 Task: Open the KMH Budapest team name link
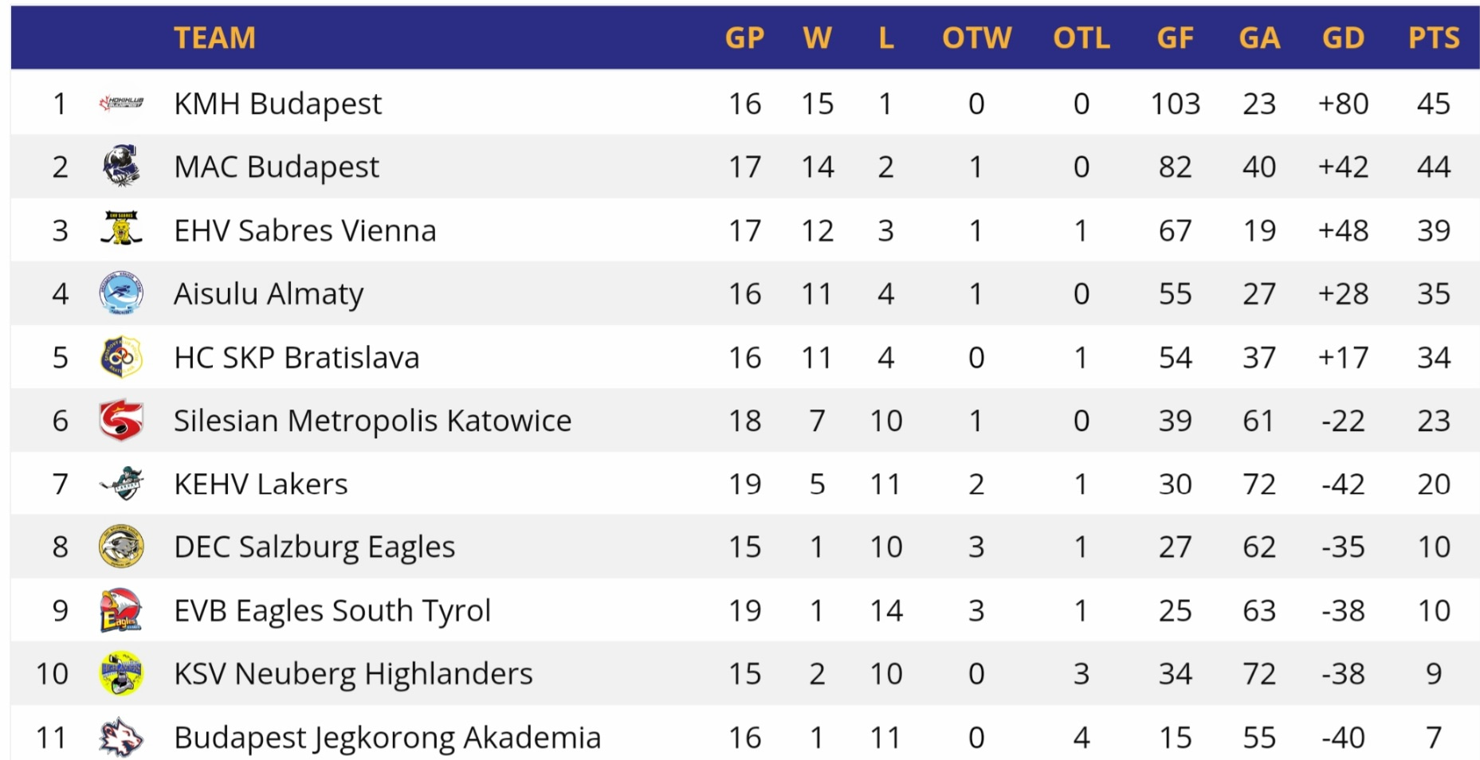pos(277,104)
